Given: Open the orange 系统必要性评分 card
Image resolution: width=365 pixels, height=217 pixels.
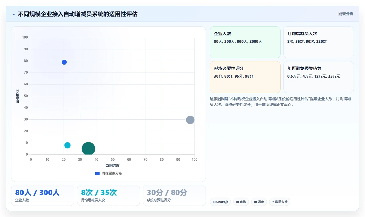Looking at the screenshot, I should (245, 77).
